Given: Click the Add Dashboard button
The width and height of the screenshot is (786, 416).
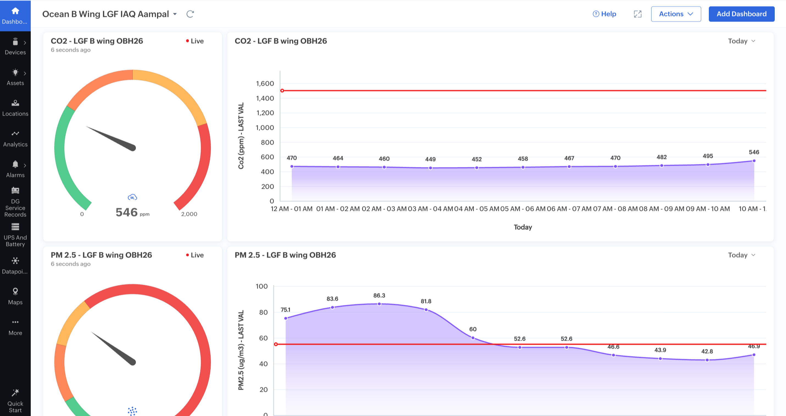Looking at the screenshot, I should (x=742, y=14).
